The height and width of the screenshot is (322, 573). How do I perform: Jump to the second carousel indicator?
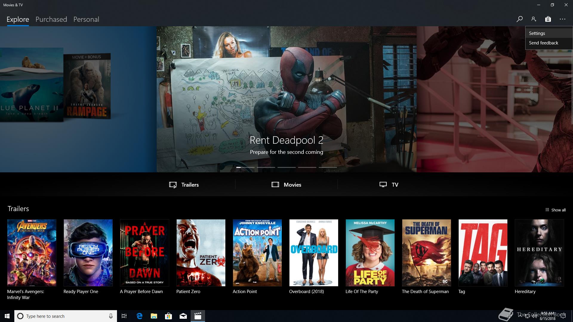(x=266, y=167)
